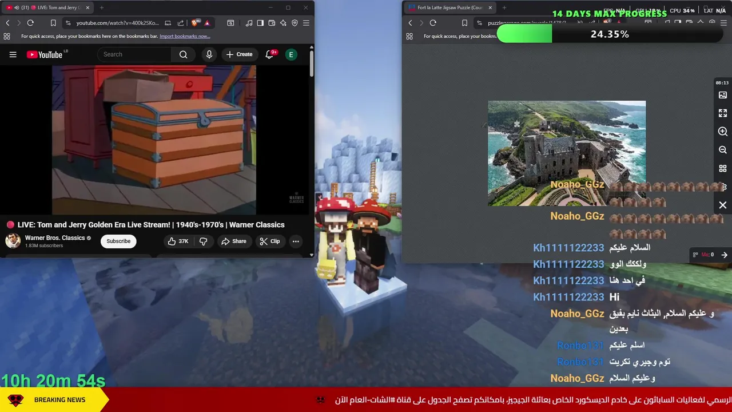Show puzzle preview image icon

723,95
